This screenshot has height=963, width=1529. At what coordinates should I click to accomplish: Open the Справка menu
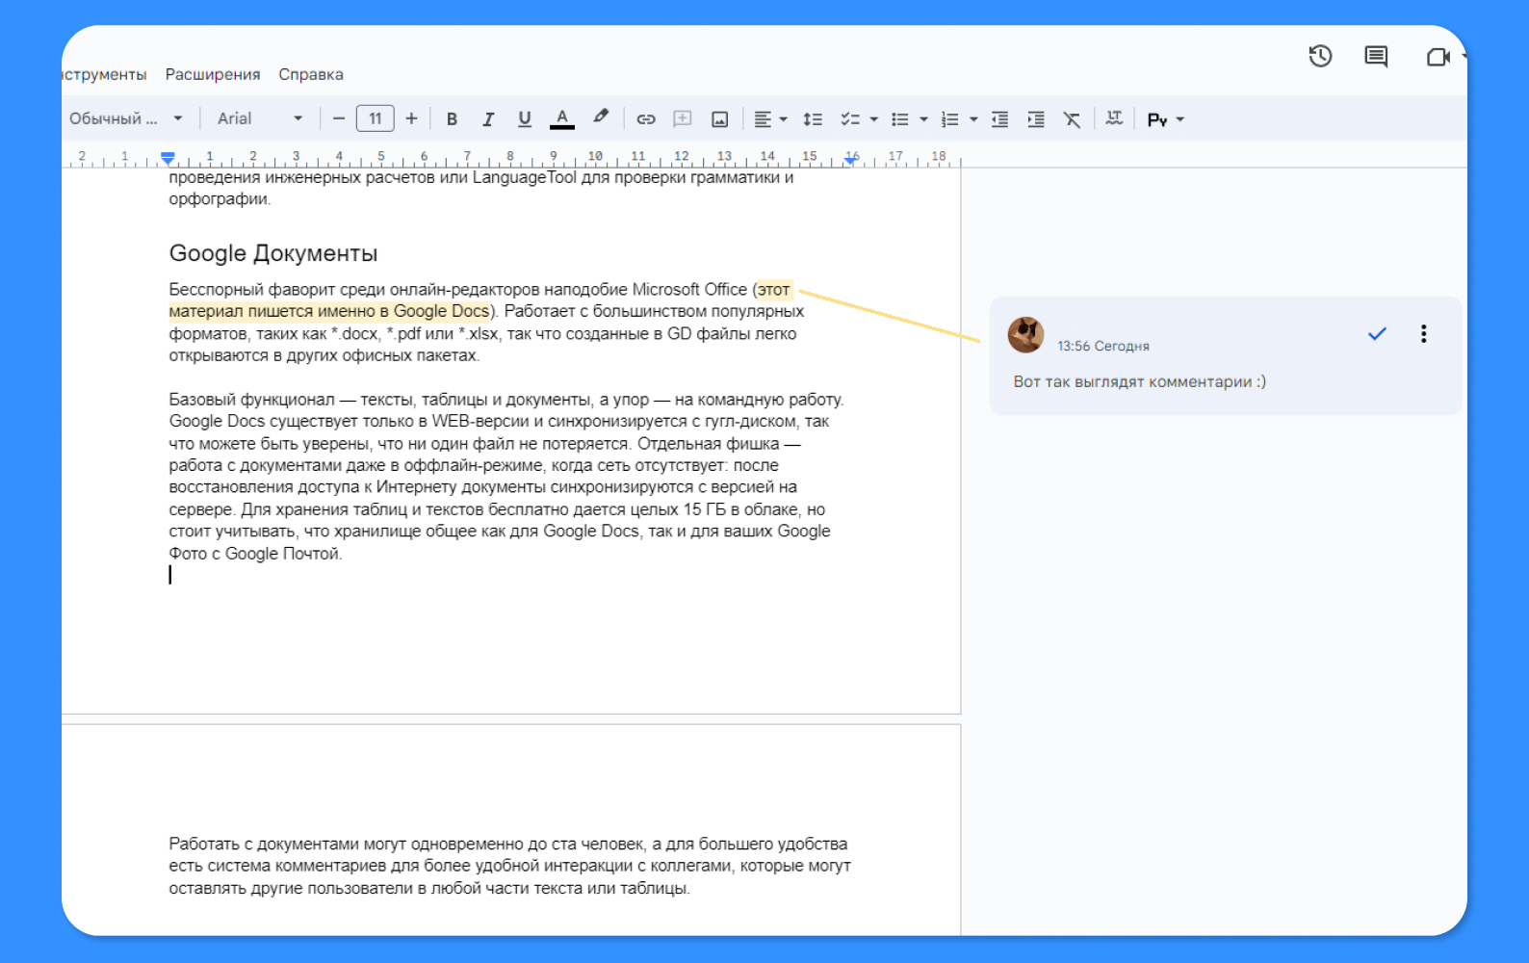pos(311,74)
